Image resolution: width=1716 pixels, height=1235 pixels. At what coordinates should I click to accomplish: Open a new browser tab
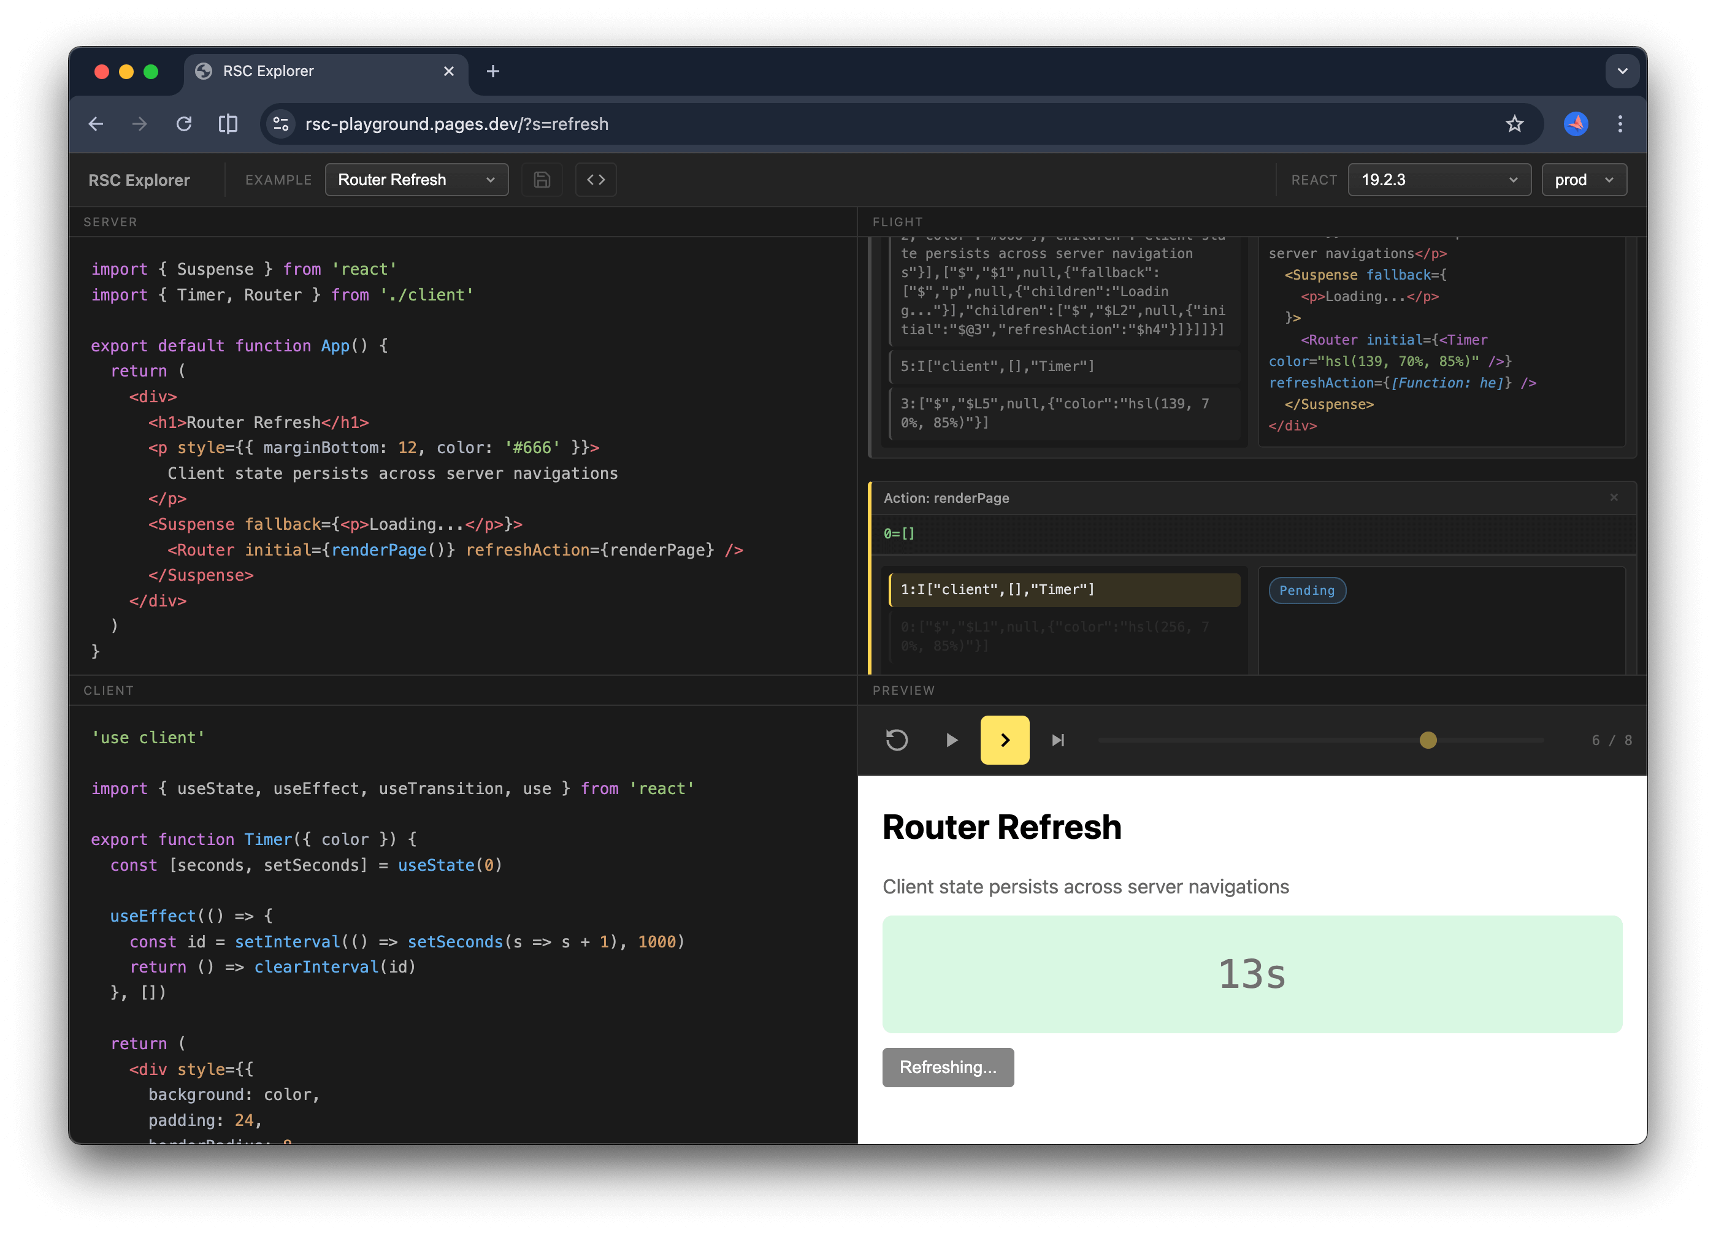tap(492, 71)
